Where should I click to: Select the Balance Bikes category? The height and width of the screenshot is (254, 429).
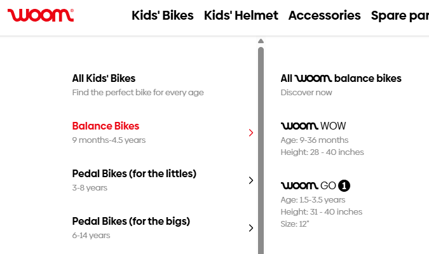coord(106,126)
